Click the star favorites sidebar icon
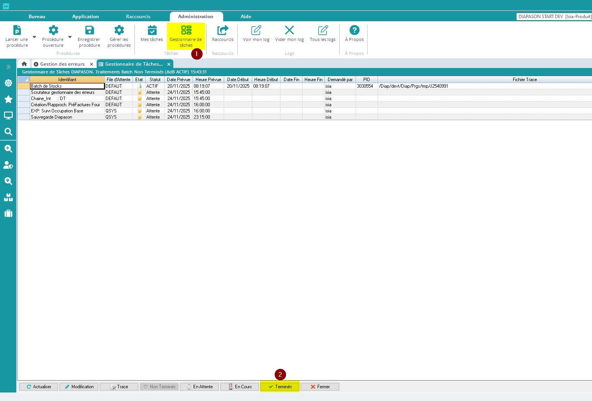This screenshot has height=401, width=592. 8,99
